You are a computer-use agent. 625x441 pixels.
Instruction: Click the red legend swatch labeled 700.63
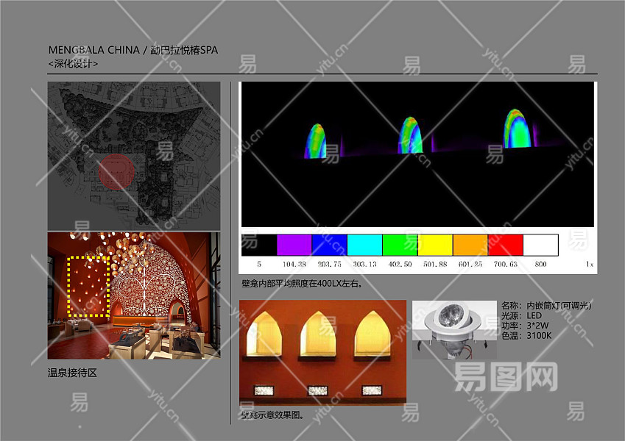click(505, 245)
